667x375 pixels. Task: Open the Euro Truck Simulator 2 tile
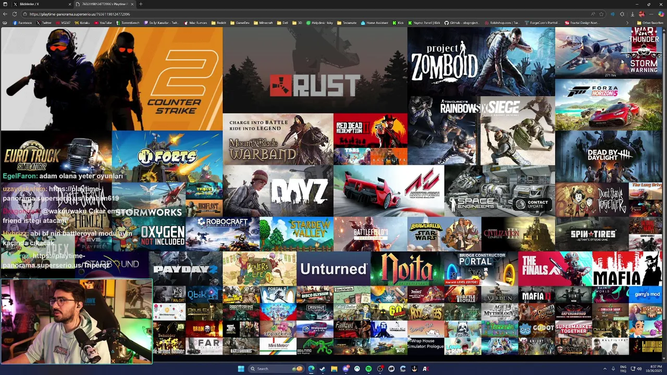56,156
